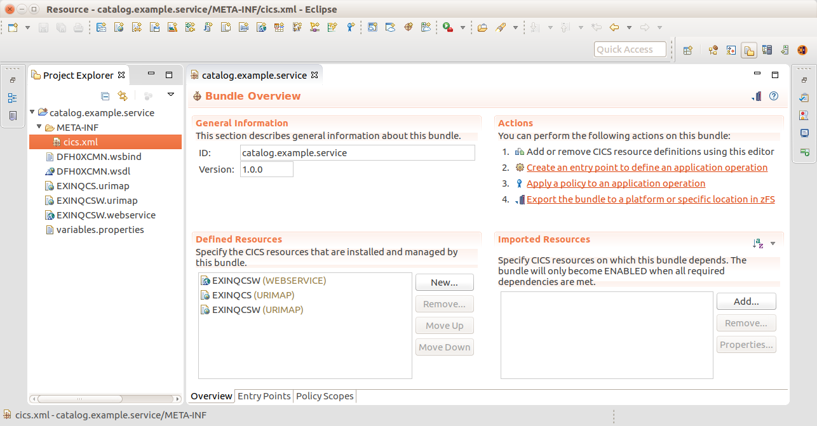Click the Restore icon in the left trim bar
Viewport: 817px width, 426px height.
pos(13,80)
